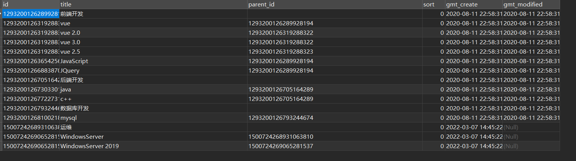Select the 前端开发 title cell
This screenshot has width=576, height=161.
pos(153,14)
